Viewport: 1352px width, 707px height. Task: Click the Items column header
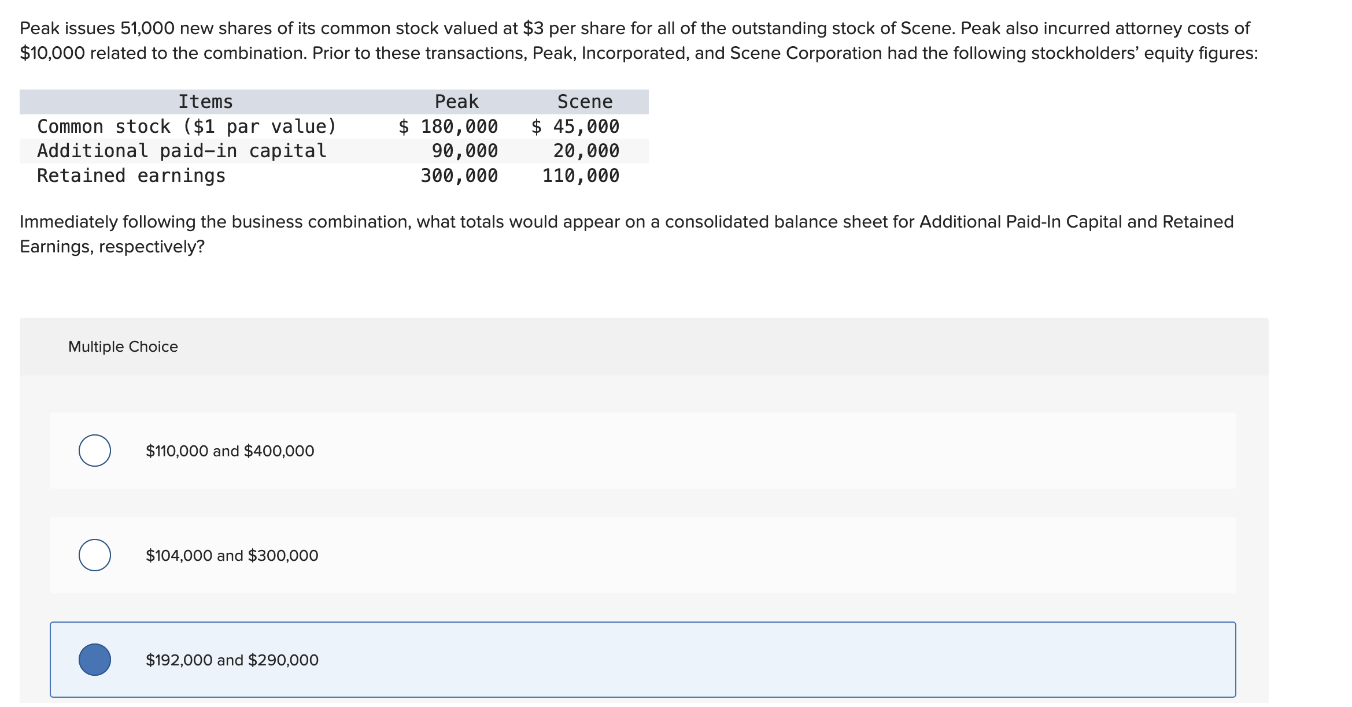205,102
